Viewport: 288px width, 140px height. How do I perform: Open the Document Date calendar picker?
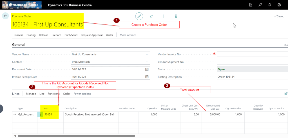[x=147, y=69]
